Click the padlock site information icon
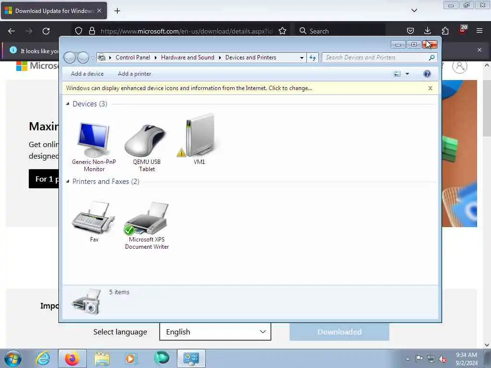This screenshot has width=491, height=368. 92,31
